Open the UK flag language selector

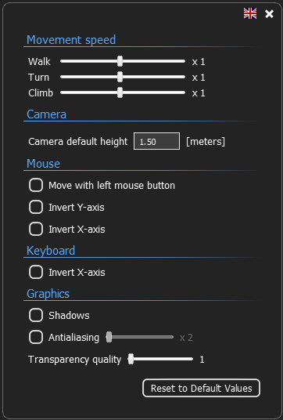click(x=250, y=13)
